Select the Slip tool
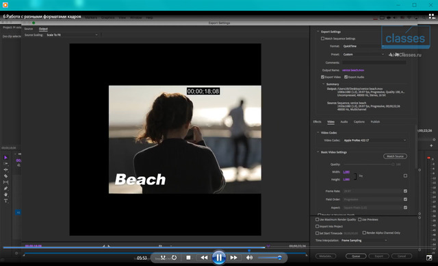 pyautogui.click(x=5, y=182)
